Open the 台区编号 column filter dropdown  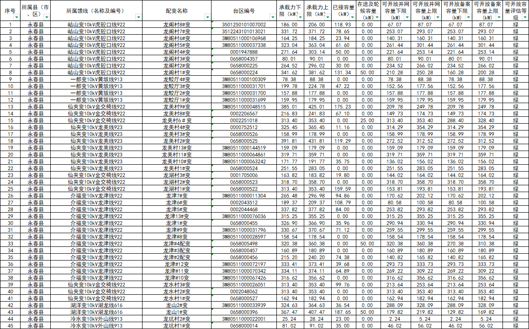[273, 17]
